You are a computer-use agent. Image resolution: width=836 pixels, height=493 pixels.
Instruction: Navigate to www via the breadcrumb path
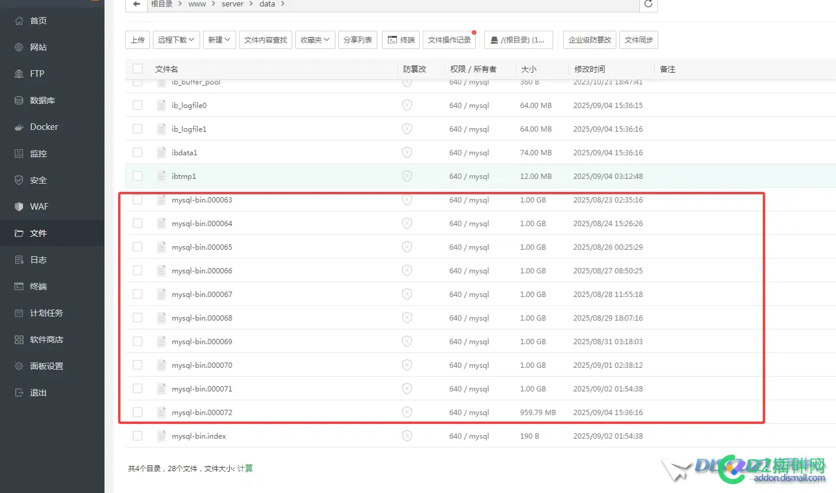[197, 4]
